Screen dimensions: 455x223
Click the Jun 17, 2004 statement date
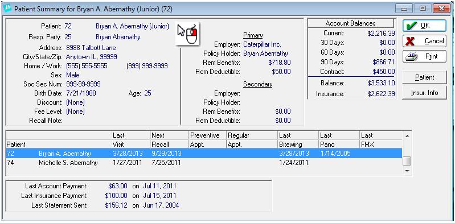[x=161, y=205]
